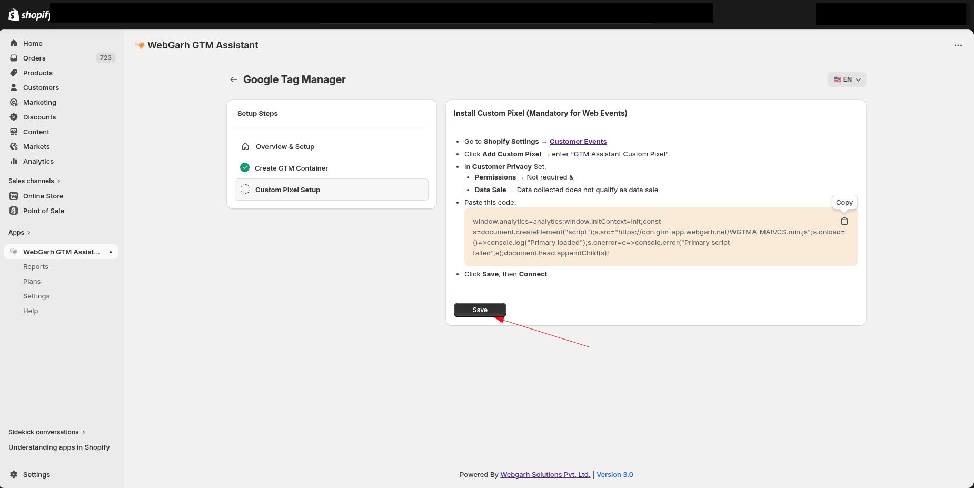Open the Customer Events link
Screen dimensions: 974x488
(x=578, y=141)
